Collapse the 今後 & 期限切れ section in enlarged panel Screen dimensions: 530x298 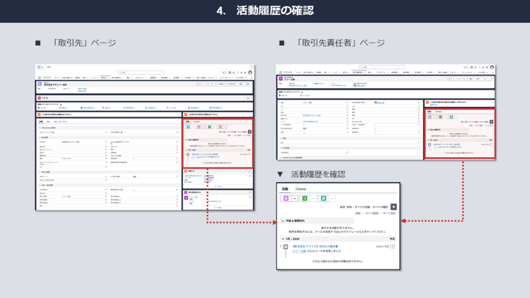click(x=283, y=221)
